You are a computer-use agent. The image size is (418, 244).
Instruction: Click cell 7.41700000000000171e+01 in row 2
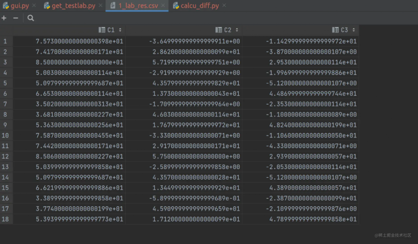[x=69, y=52]
